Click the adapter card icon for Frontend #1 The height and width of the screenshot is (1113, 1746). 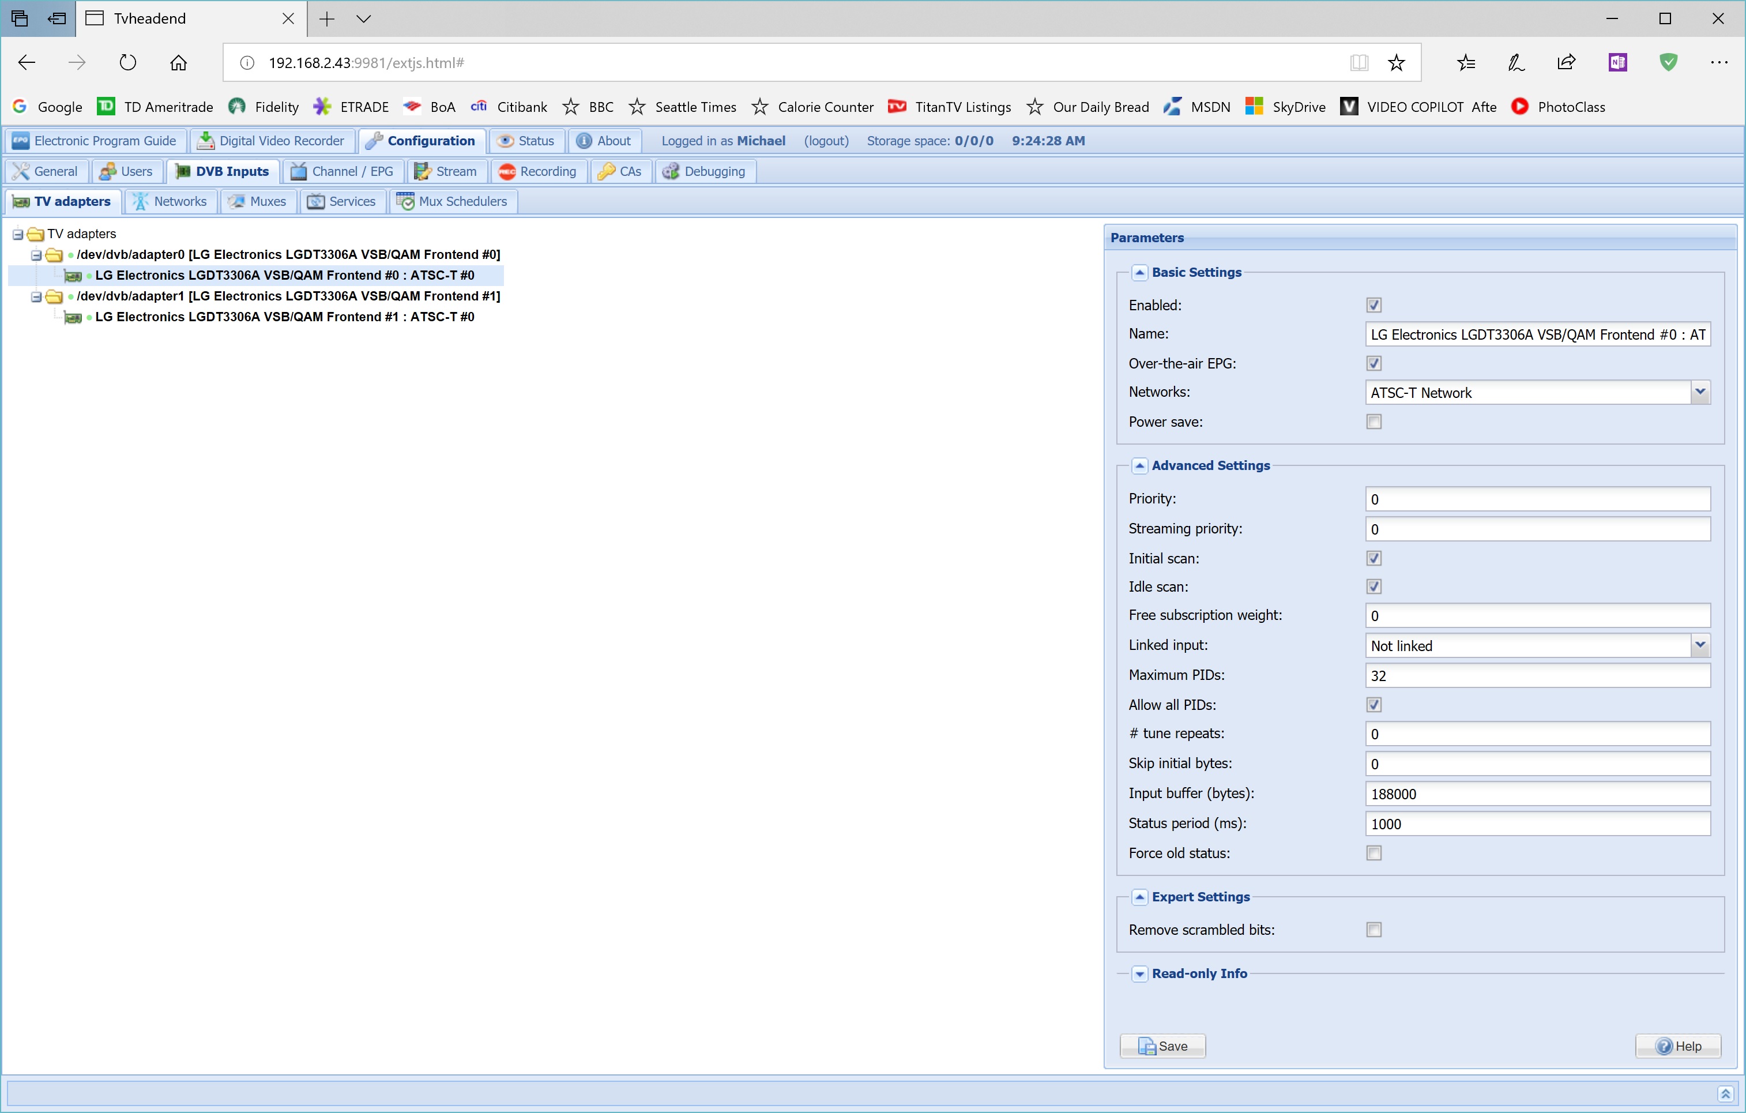pos(73,317)
